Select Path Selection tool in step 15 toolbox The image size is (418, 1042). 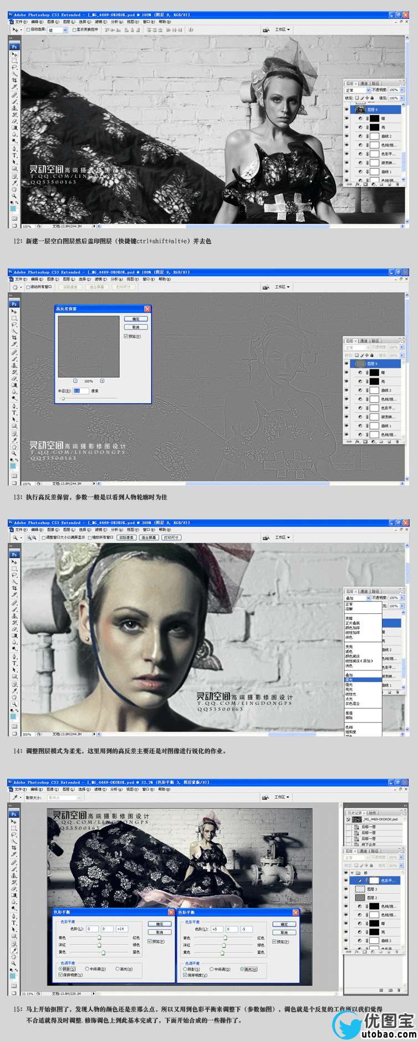tap(14, 929)
